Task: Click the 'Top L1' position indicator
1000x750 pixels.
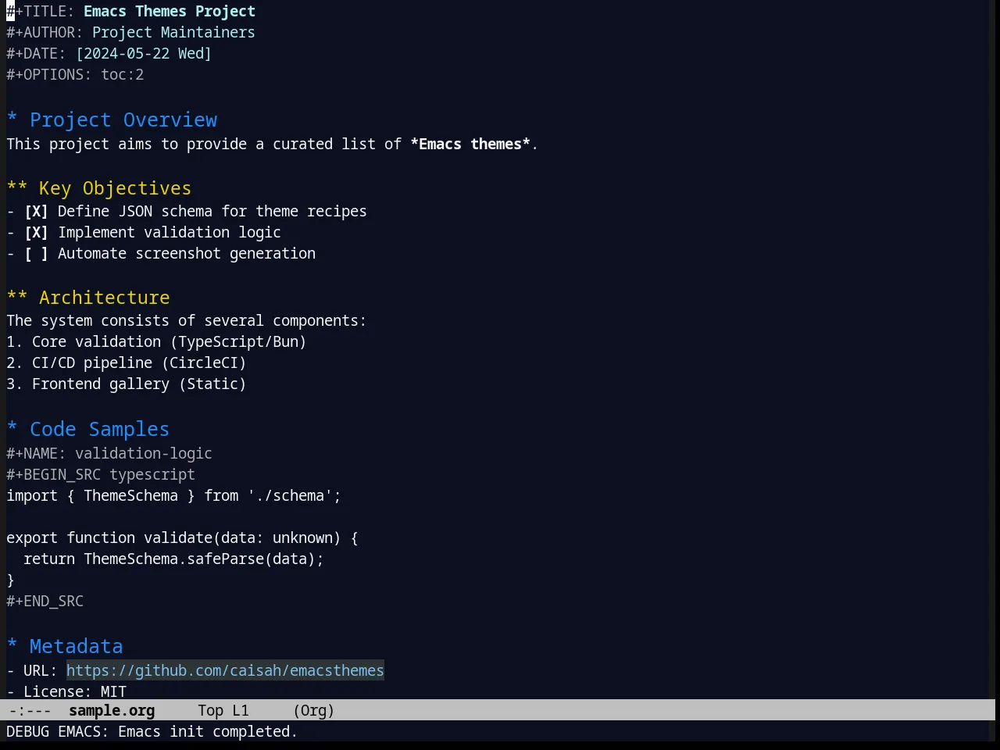Action: click(x=223, y=710)
